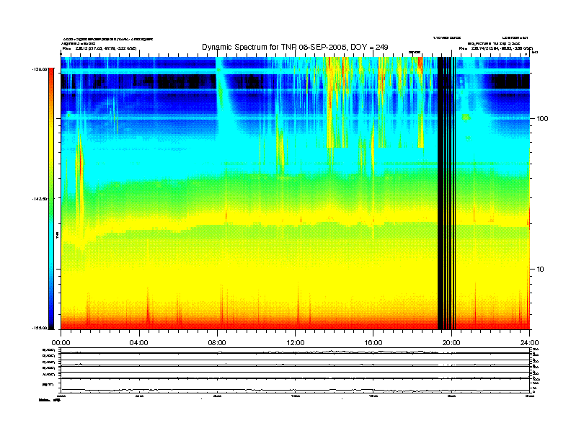Click the '20:00' time axis label
Viewport: 571px width, 441px height.
pos(451,343)
